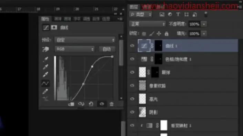Toggle layer filtering on/off switch

click(206, 14)
